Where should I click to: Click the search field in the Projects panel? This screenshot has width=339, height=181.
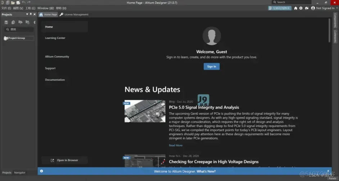tap(19, 30)
